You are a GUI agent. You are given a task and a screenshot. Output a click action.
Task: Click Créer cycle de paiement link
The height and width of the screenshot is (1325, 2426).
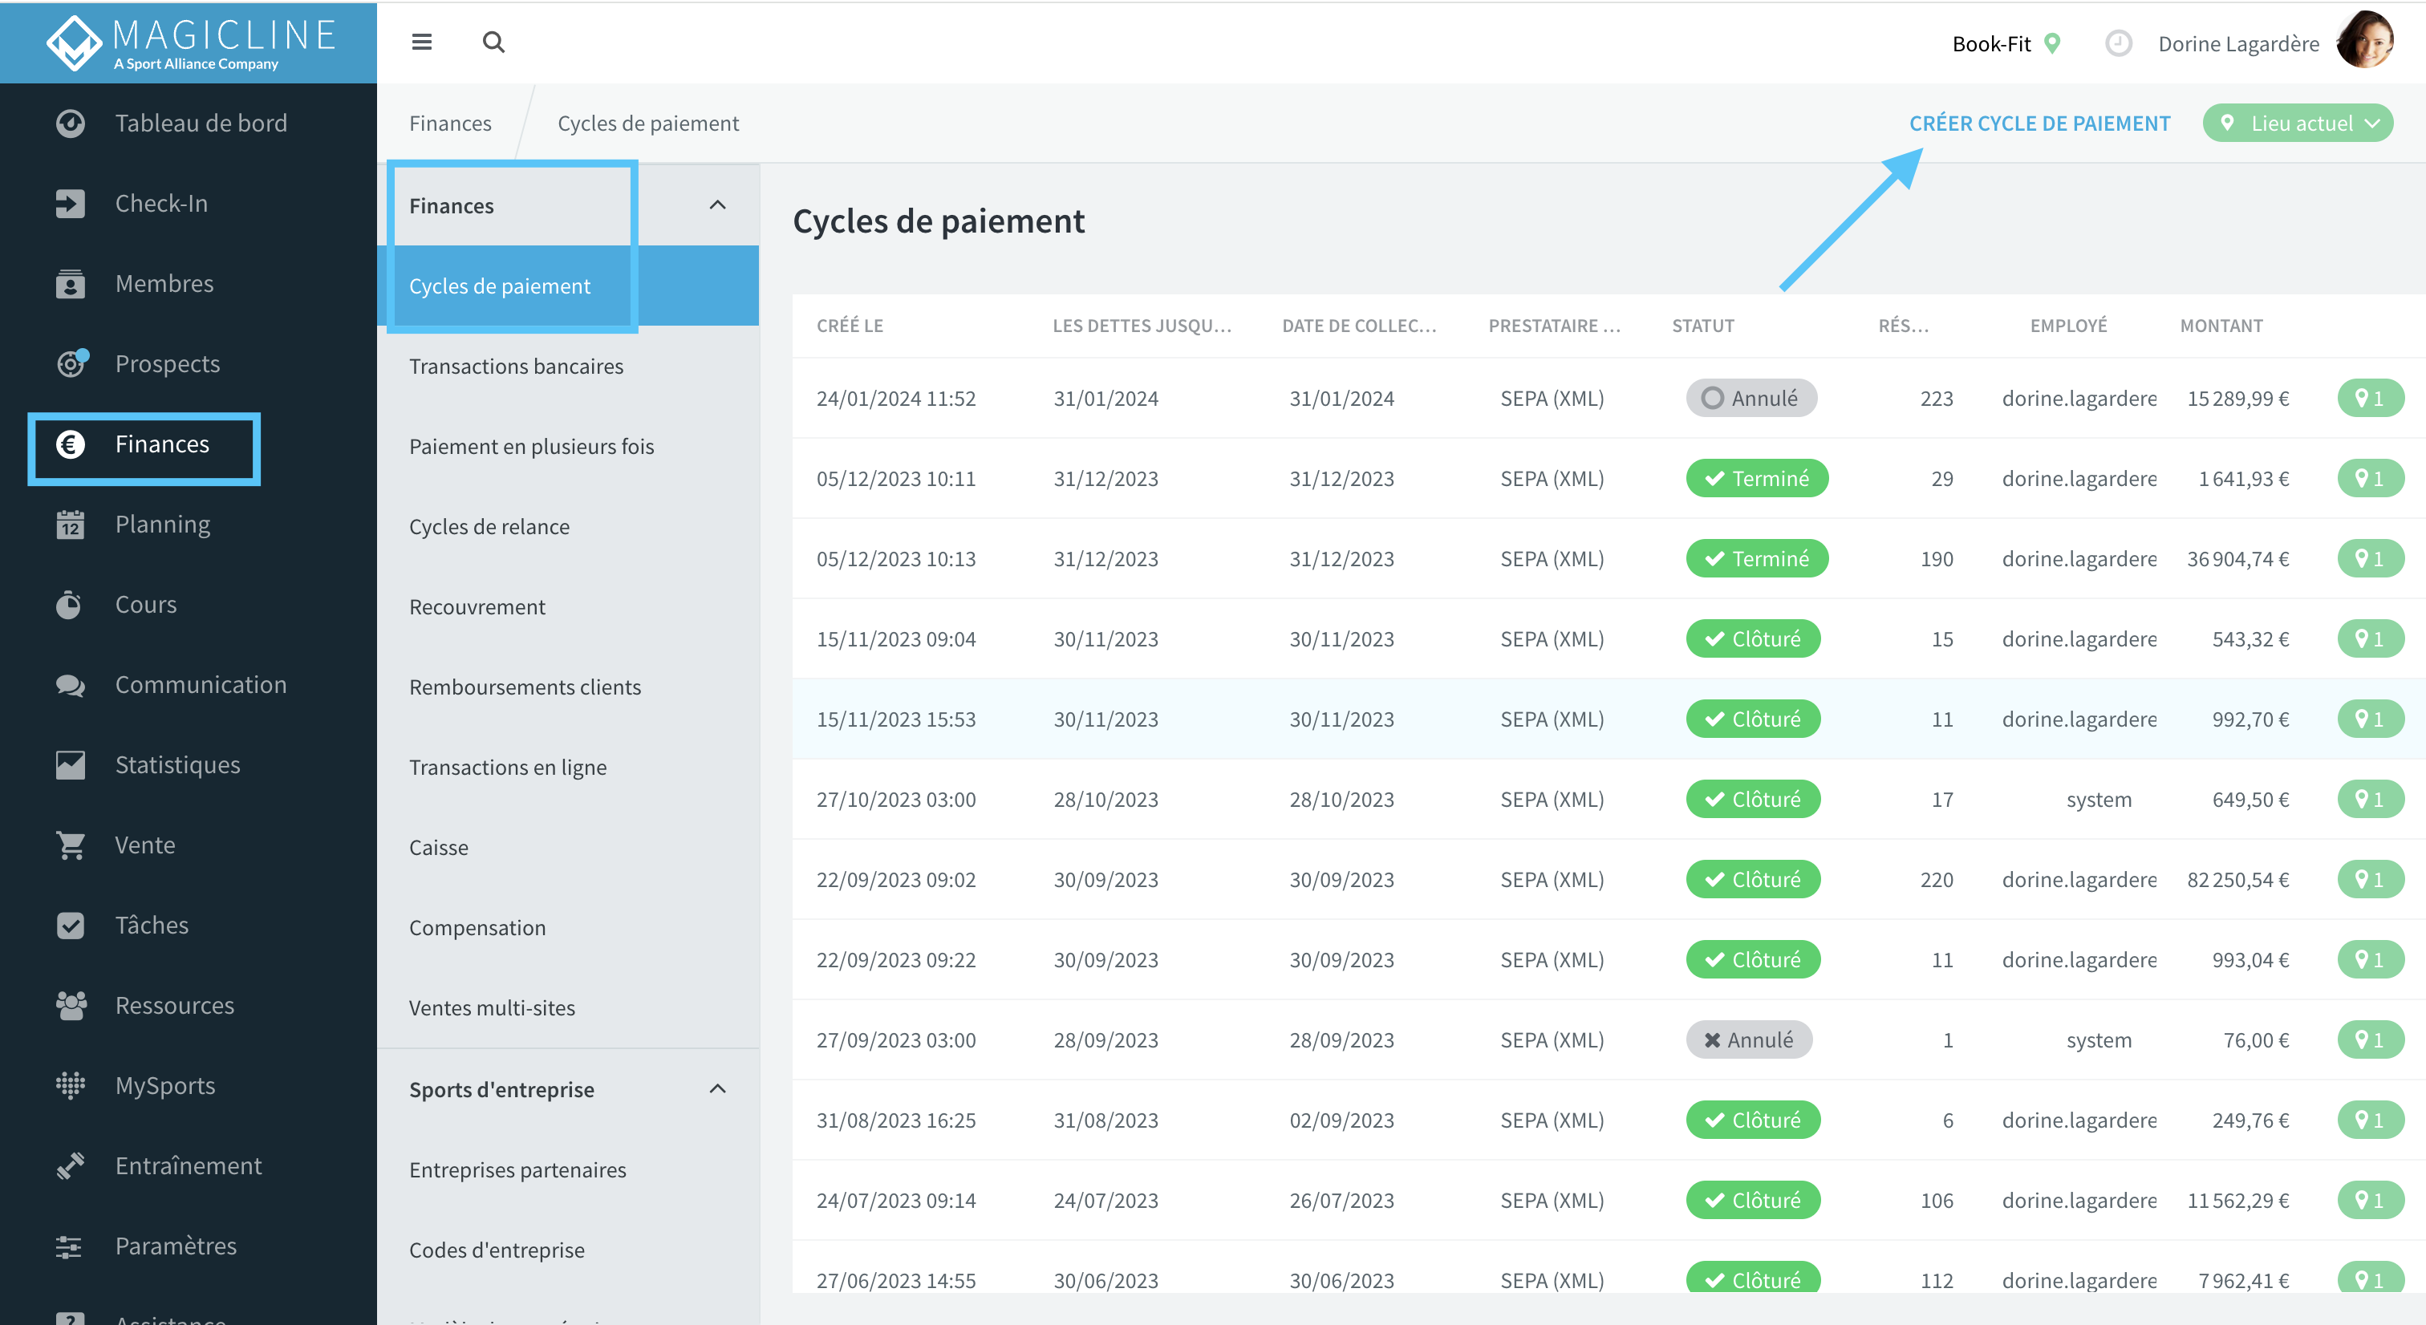(2039, 124)
